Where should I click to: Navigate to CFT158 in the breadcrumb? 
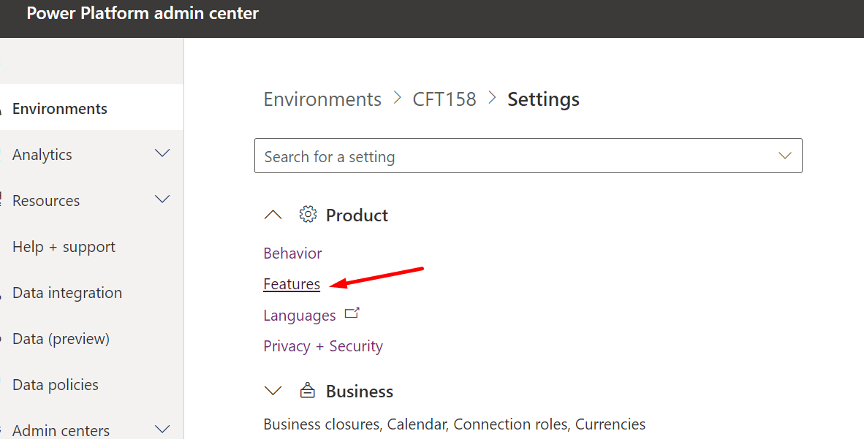(444, 99)
